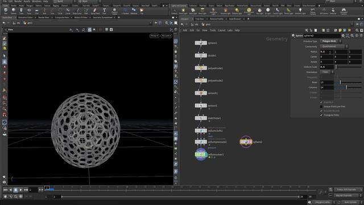Adjust the Columns slider
364x205 pixels.
pos(349,87)
